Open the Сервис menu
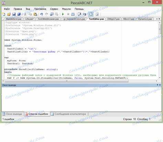The height and width of the screenshot is (142, 163). [54, 9]
